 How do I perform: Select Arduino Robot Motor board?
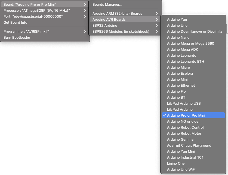pos(193,133)
